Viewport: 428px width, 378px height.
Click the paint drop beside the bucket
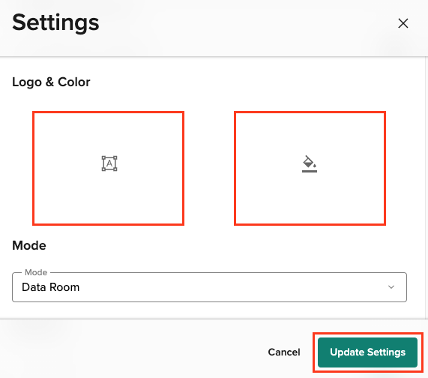[x=315, y=166]
